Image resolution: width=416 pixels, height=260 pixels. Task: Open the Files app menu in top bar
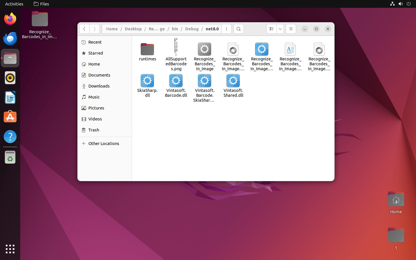[x=41, y=4]
